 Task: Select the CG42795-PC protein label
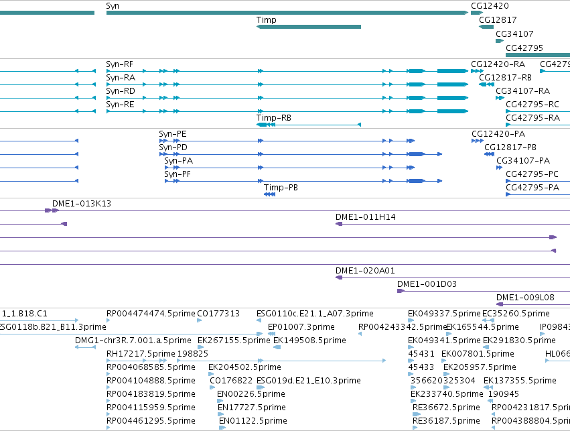click(x=532, y=174)
